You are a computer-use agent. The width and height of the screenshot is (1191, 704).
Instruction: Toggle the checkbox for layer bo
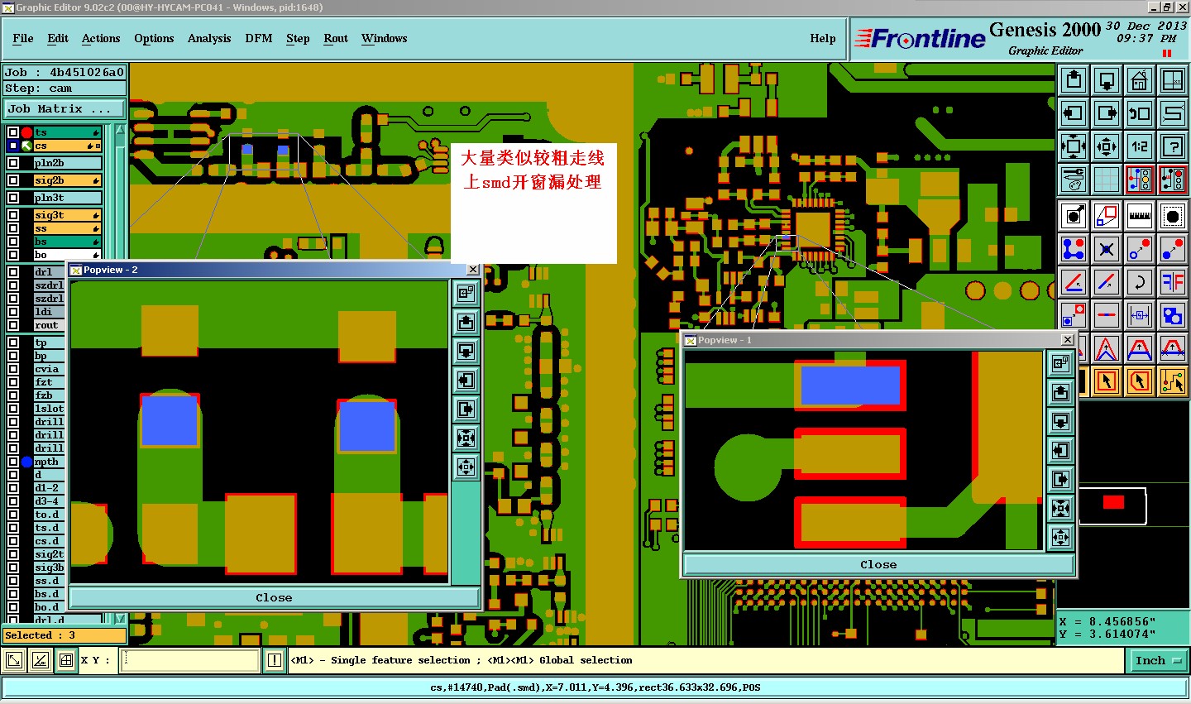click(13, 255)
